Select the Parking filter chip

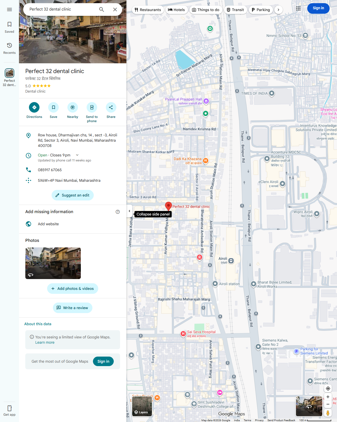pos(261,10)
